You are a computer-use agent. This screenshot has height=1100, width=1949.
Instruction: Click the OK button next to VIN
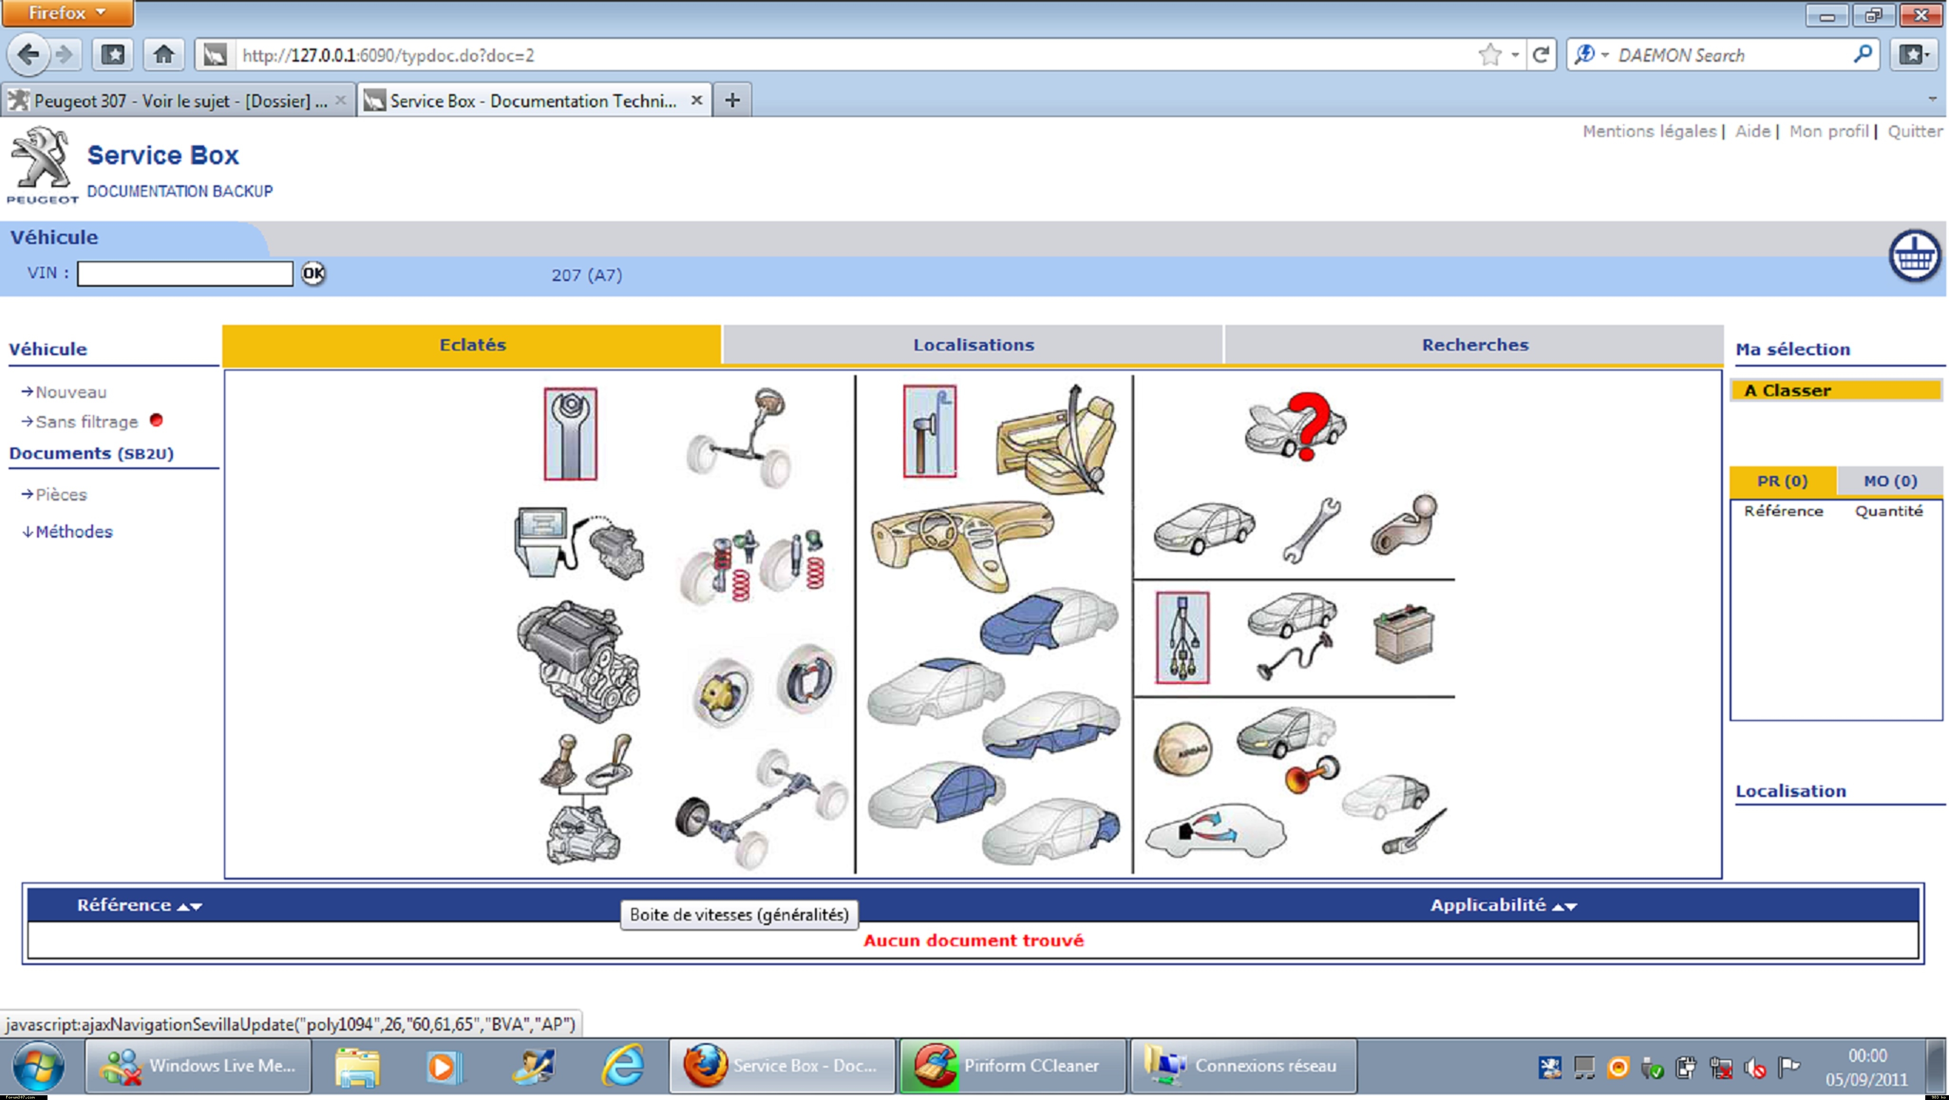click(x=313, y=273)
